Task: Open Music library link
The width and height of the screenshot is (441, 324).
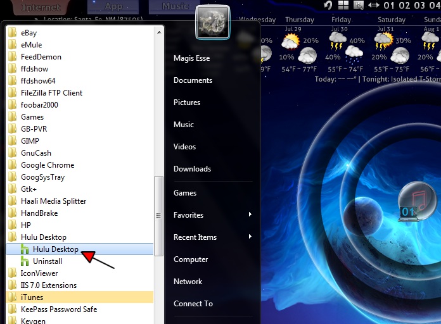Action: pyautogui.click(x=184, y=125)
